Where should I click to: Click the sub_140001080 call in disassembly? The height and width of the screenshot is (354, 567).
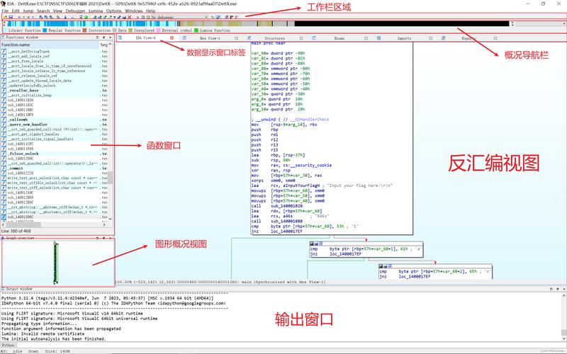coord(286,221)
